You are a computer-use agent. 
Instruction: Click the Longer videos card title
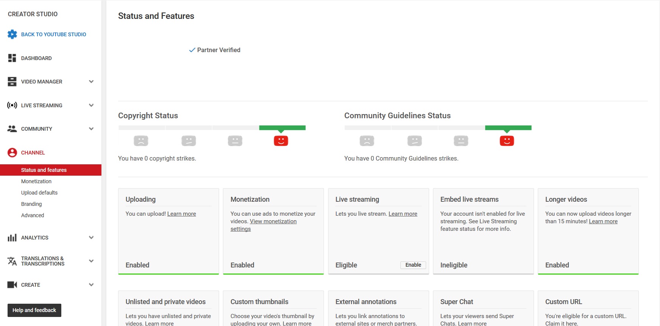[x=566, y=199]
